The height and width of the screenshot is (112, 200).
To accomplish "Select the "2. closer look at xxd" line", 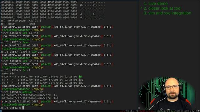I will point(162,8).
